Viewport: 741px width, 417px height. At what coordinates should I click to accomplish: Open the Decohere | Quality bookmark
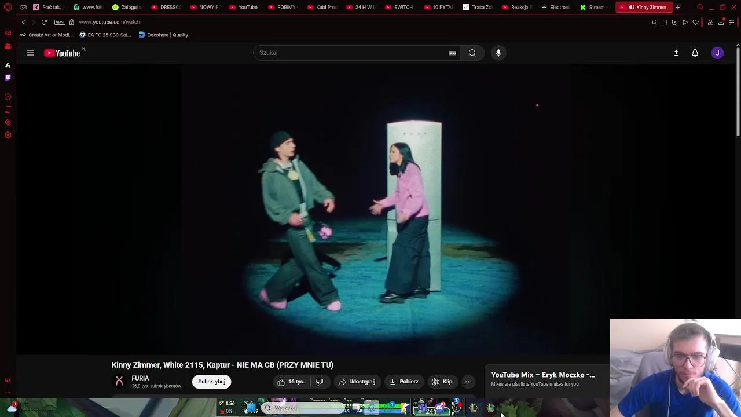[163, 35]
